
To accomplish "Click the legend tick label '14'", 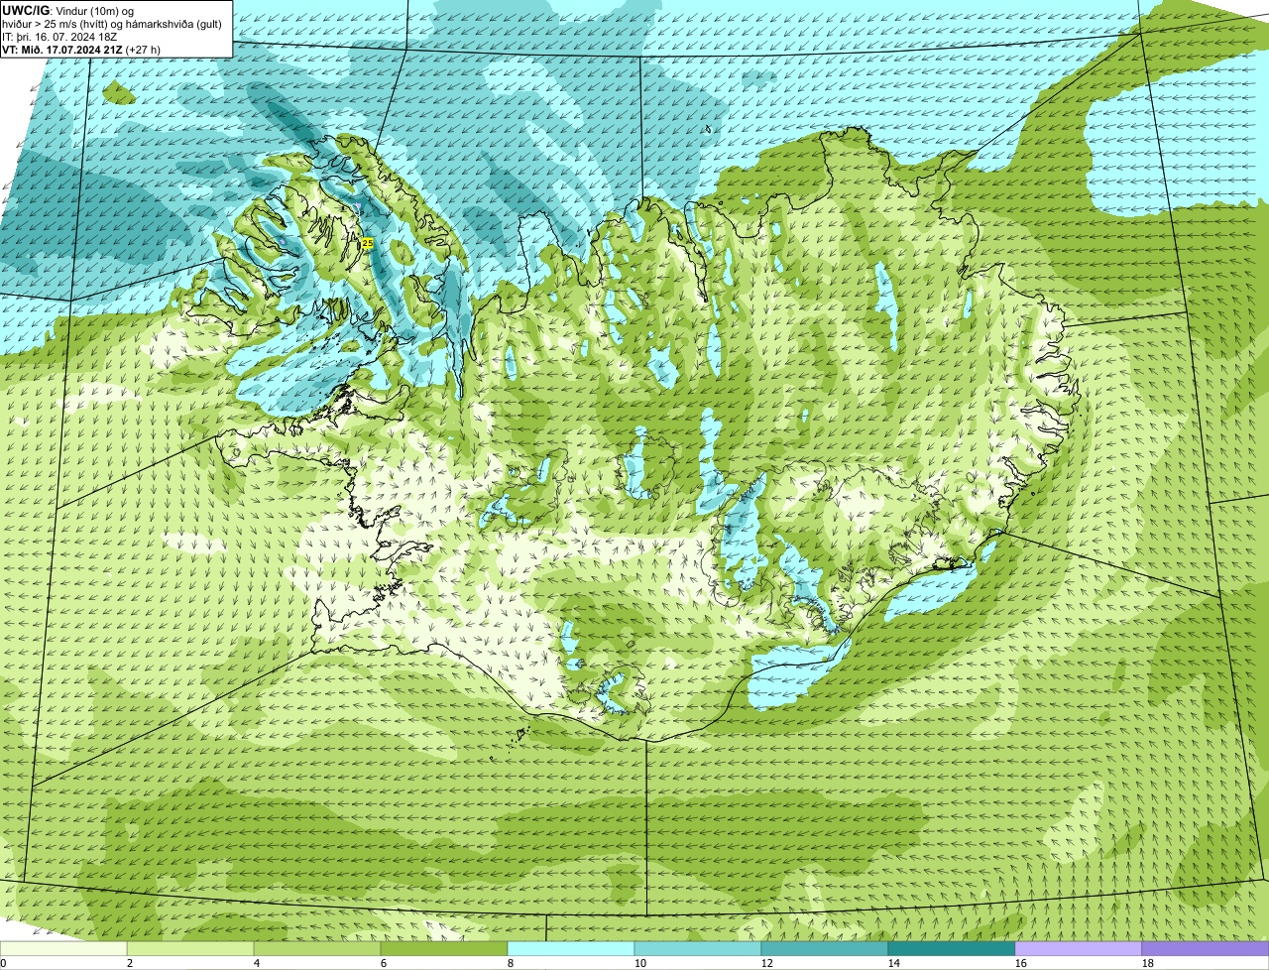I will (x=894, y=963).
